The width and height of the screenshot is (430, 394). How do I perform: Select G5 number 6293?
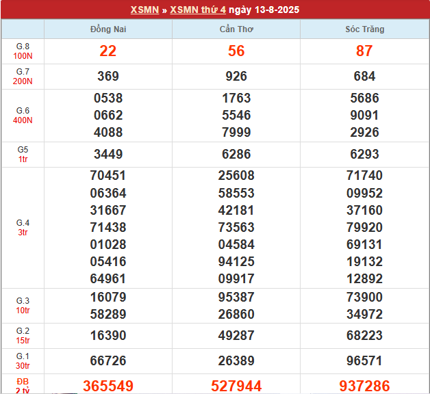click(x=364, y=154)
